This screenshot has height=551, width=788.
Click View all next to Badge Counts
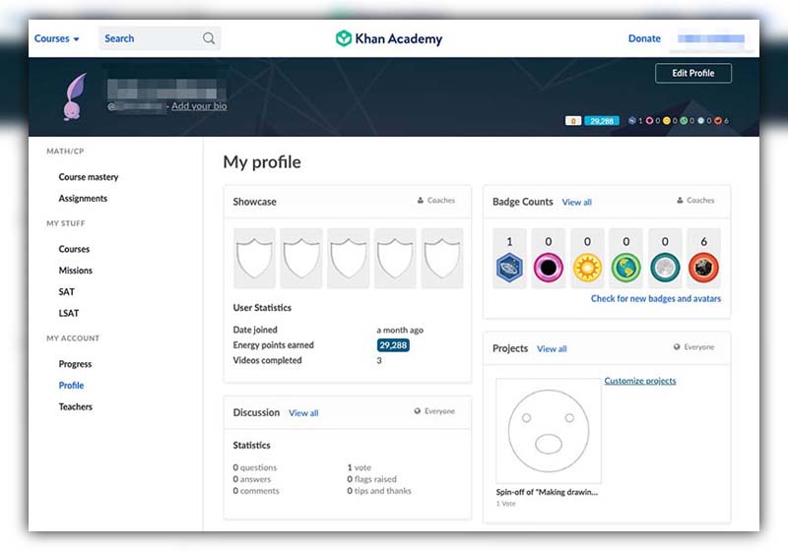point(577,203)
